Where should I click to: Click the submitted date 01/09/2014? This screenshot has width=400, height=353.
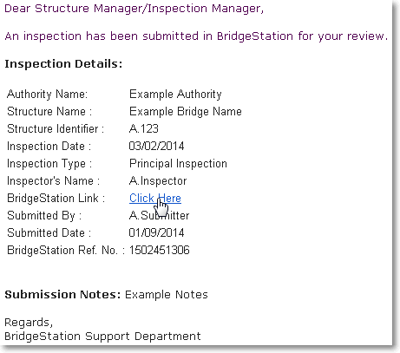pos(156,232)
